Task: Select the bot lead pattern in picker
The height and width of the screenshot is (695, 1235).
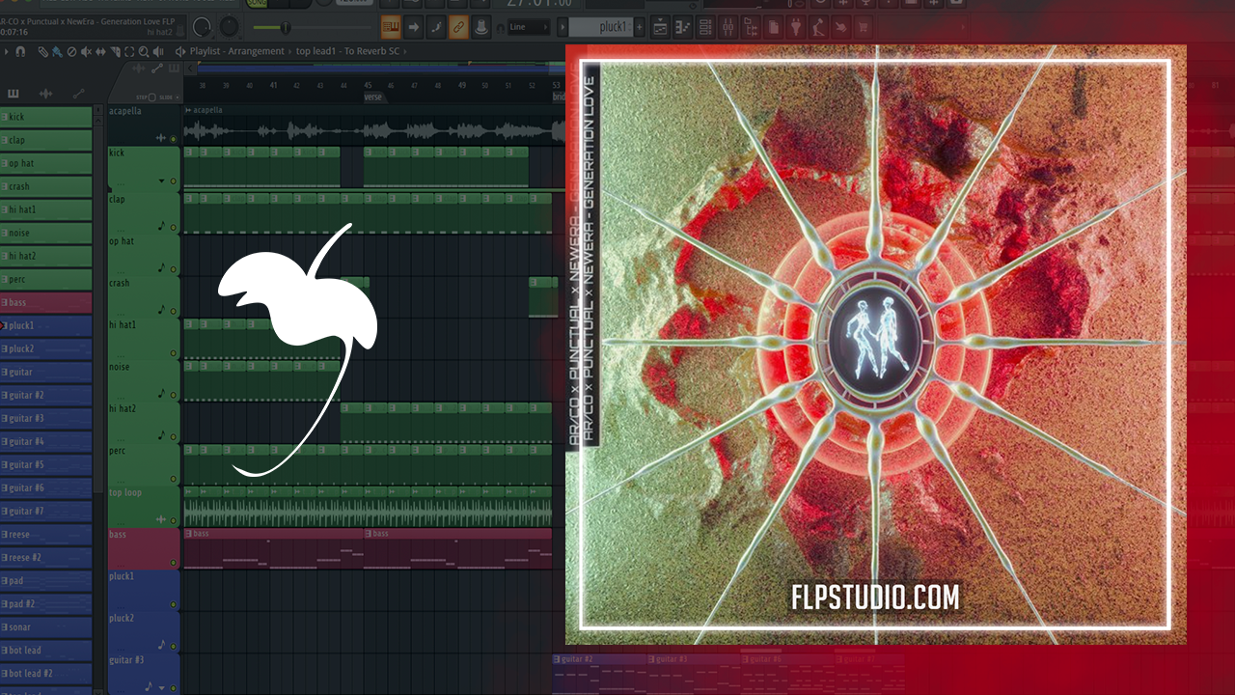Action: click(46, 650)
